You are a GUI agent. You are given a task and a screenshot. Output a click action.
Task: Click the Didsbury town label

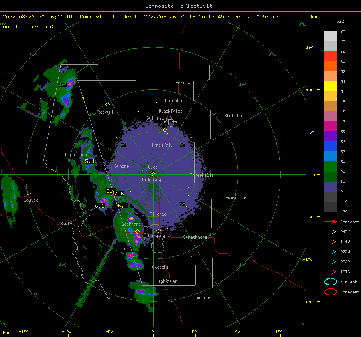(x=151, y=180)
